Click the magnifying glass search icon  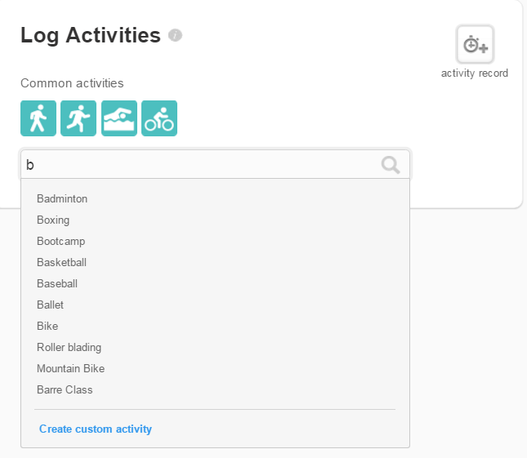[391, 165]
